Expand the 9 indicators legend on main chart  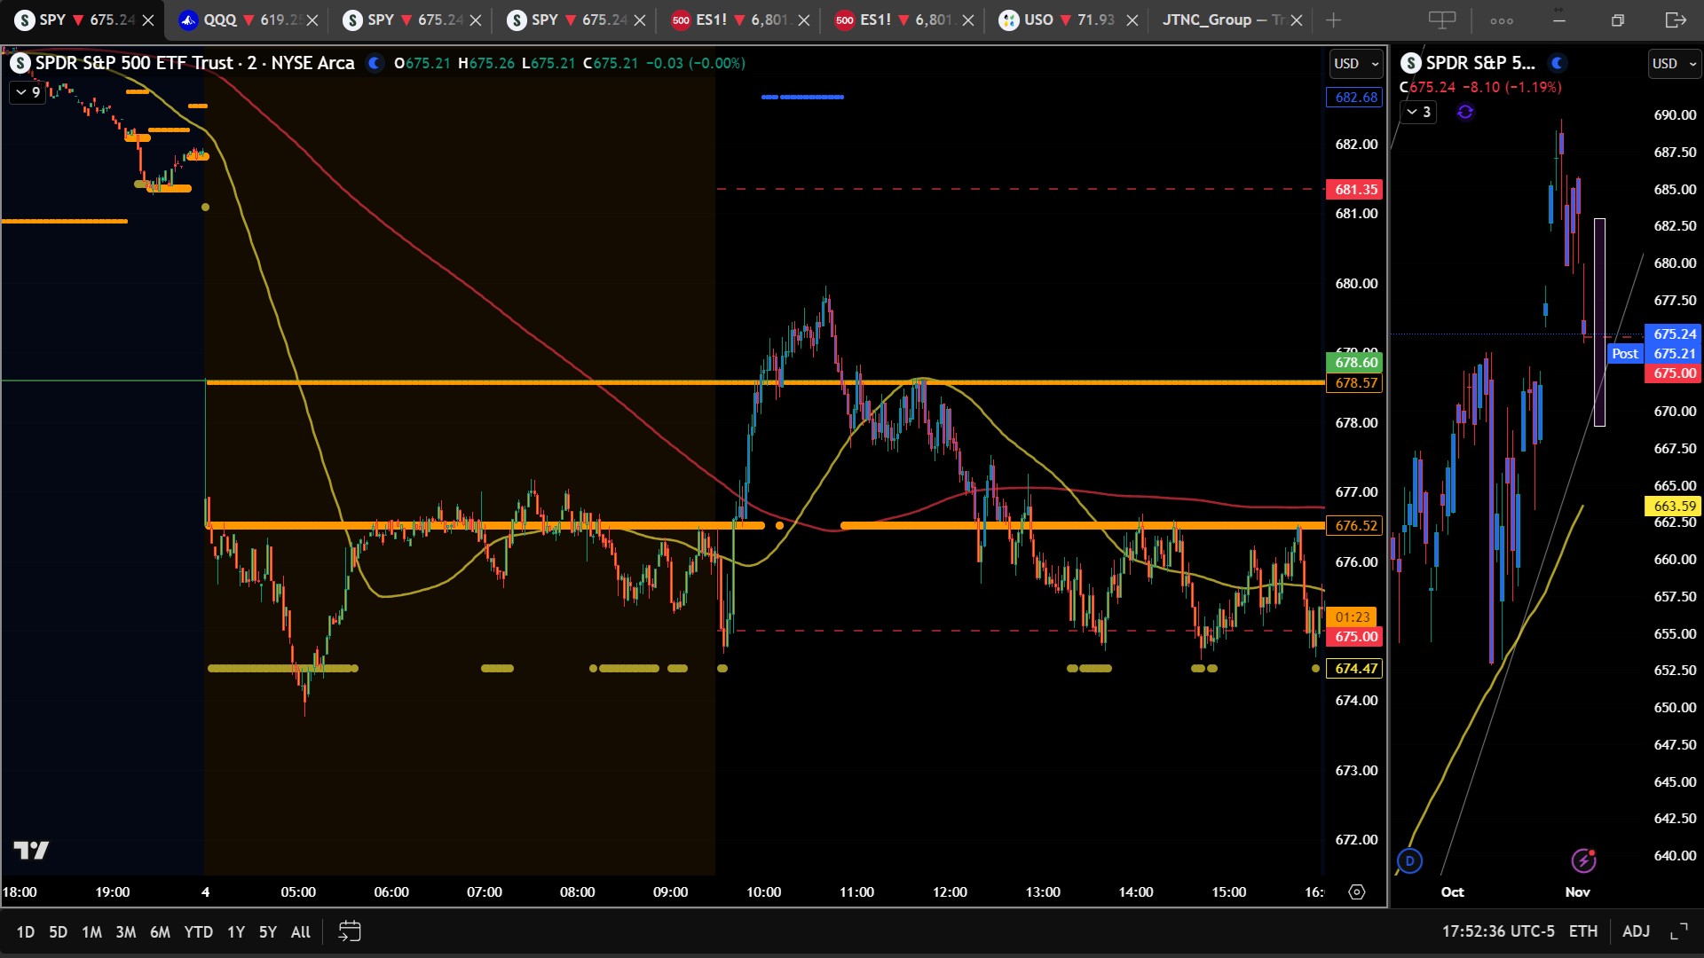click(27, 91)
